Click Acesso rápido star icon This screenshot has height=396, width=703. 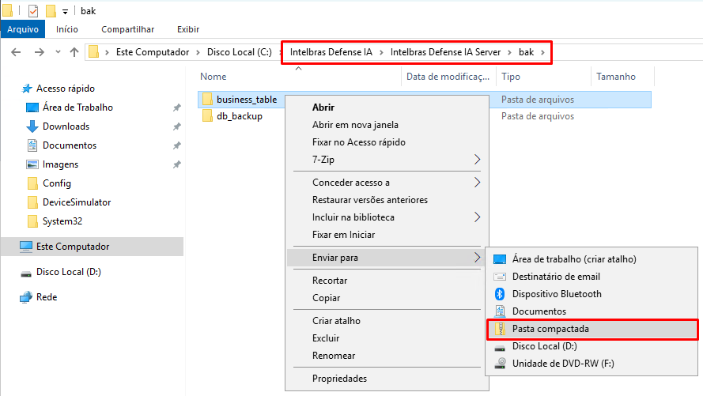click(27, 89)
